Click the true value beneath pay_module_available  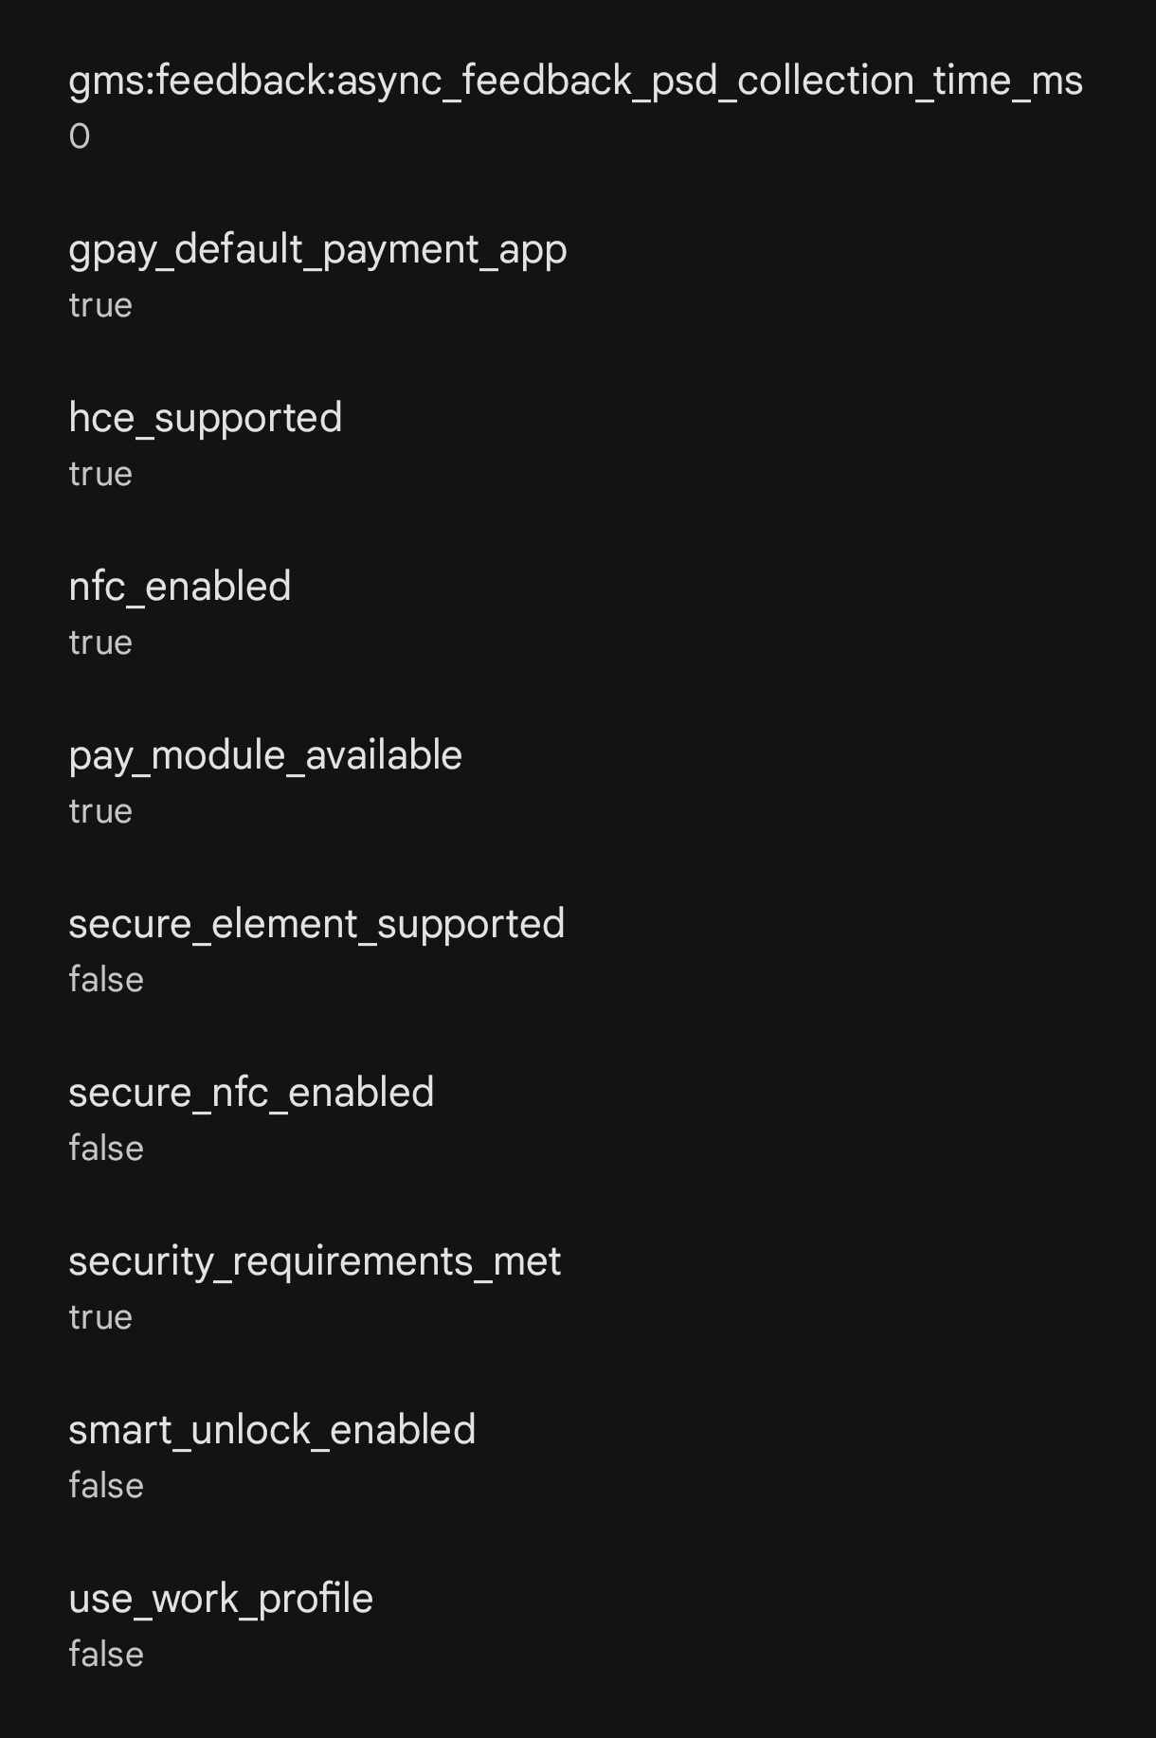(100, 811)
